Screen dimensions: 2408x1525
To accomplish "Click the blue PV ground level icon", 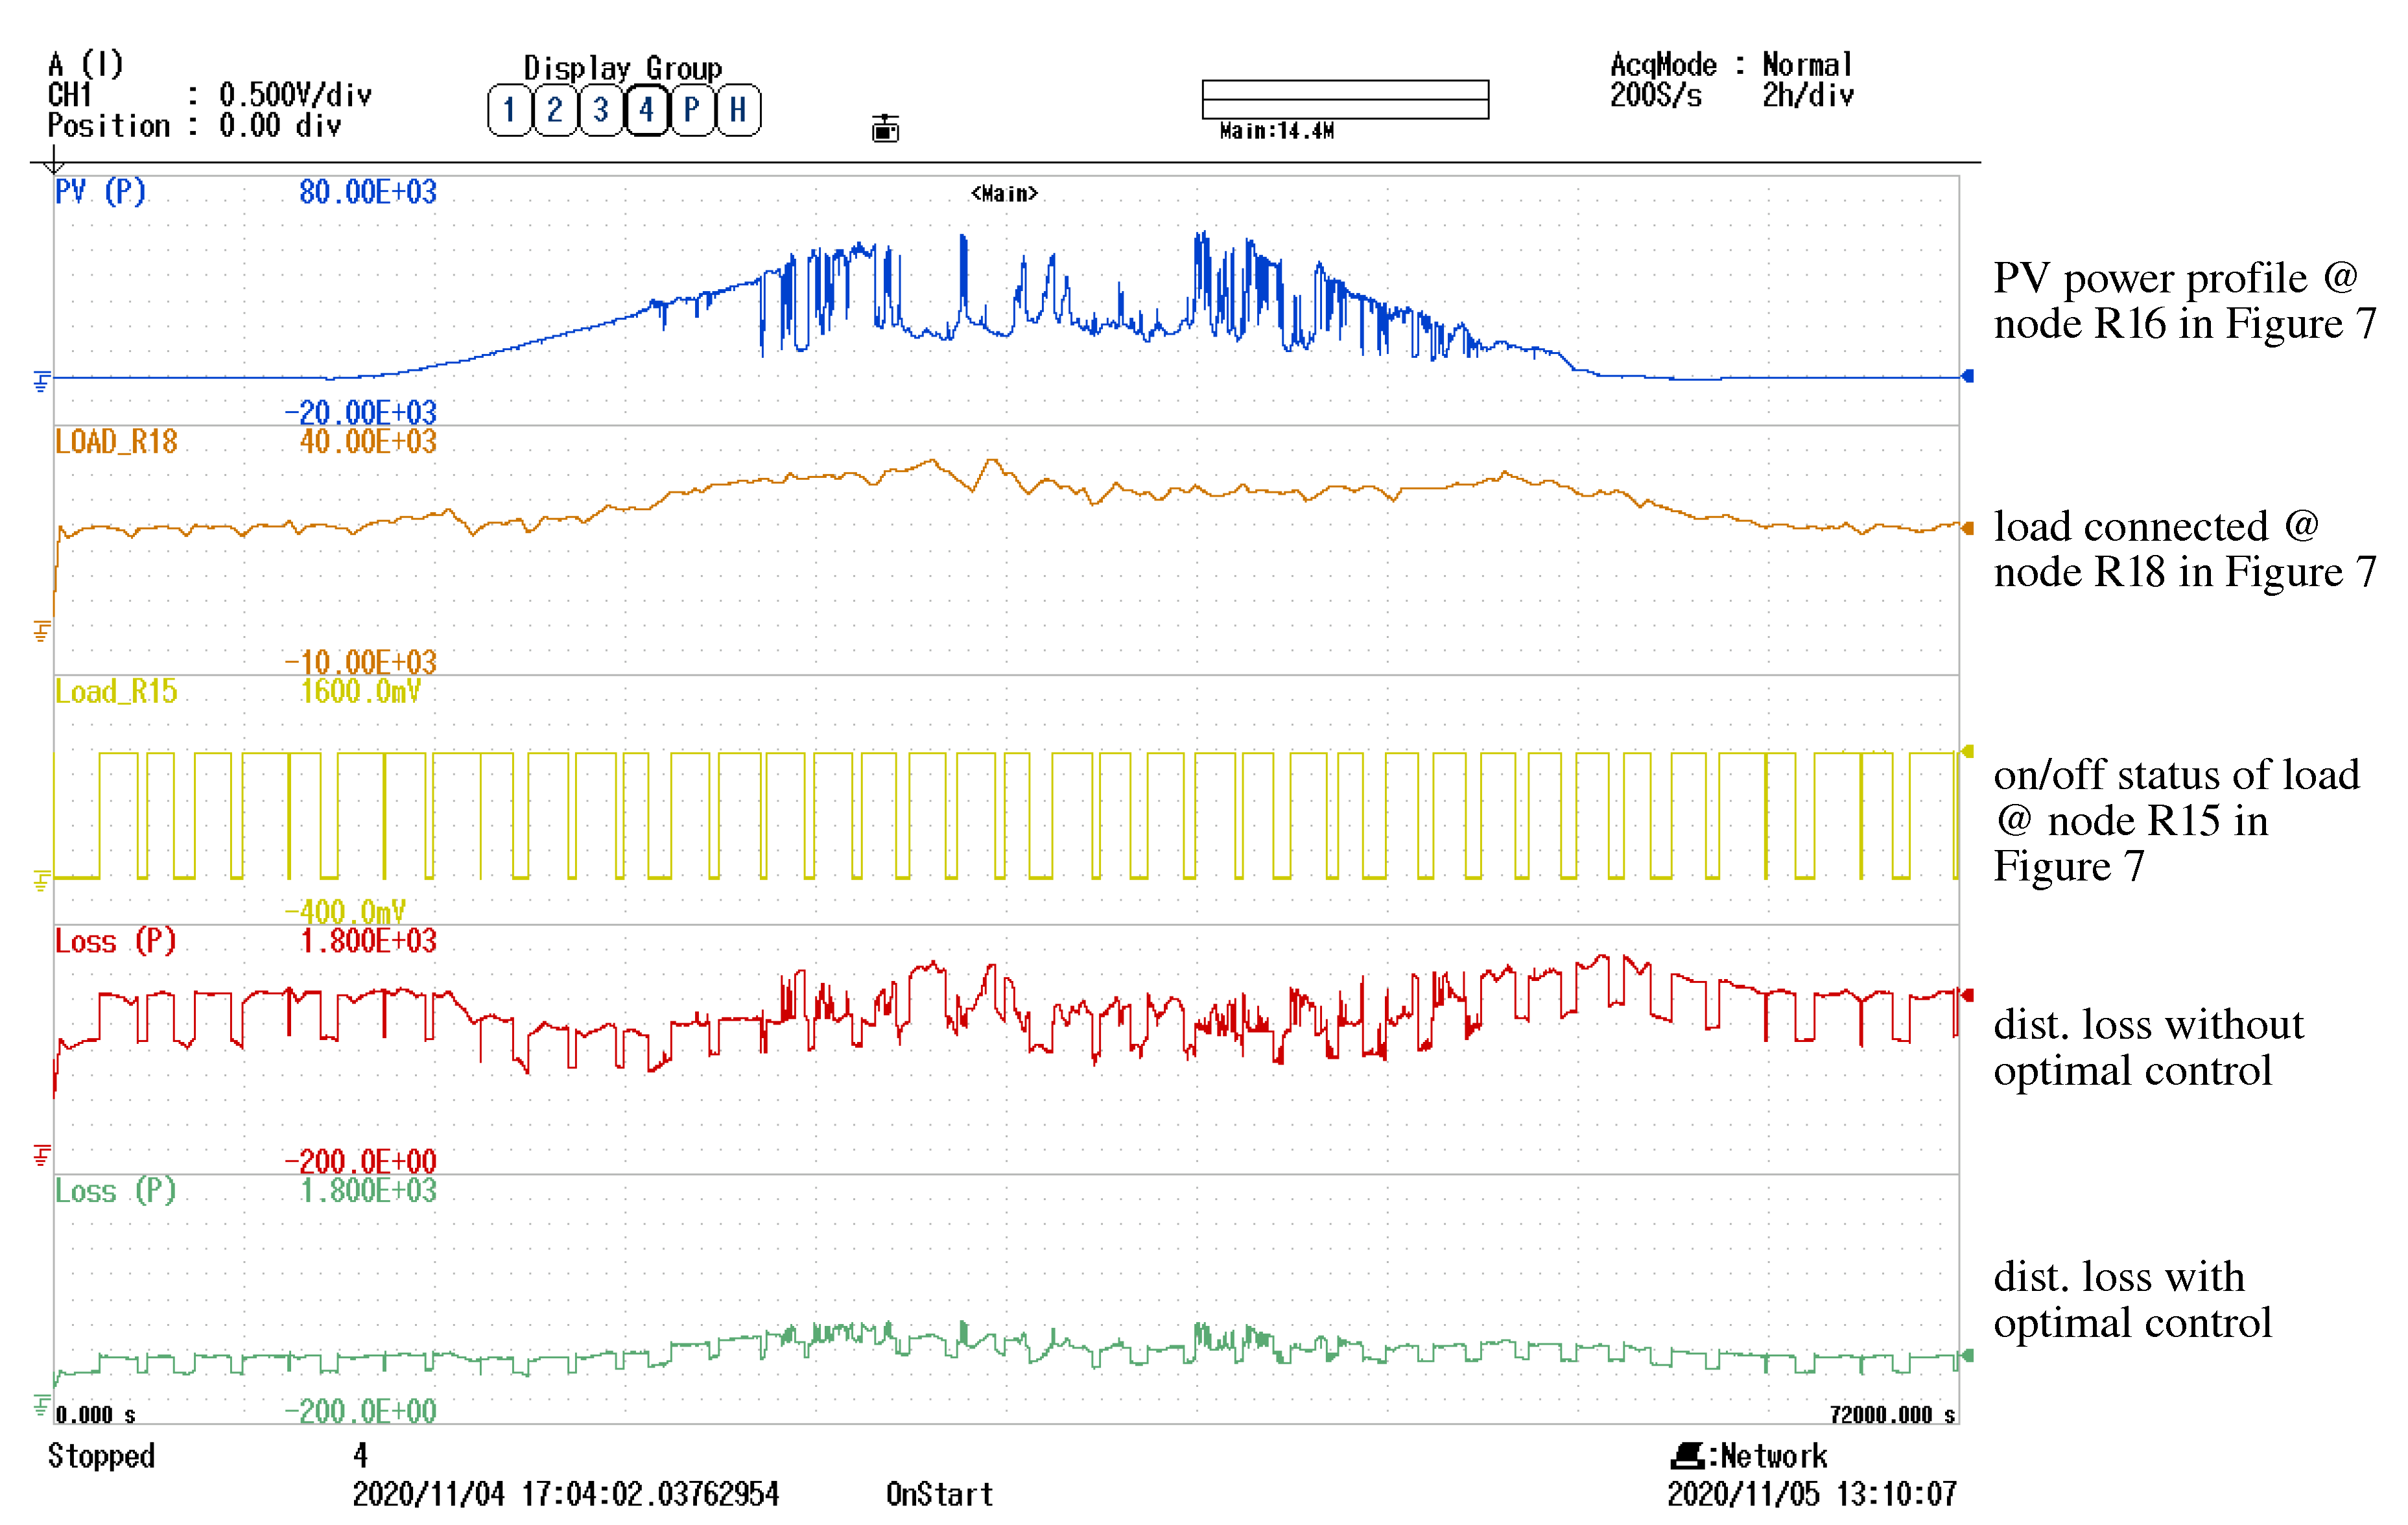I will click(41, 381).
